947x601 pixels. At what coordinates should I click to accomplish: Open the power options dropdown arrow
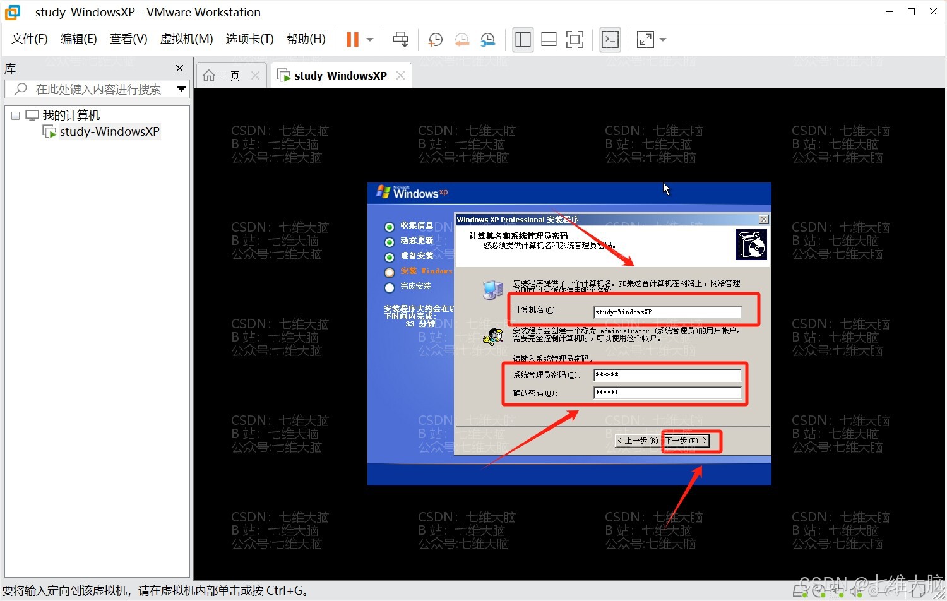click(x=370, y=40)
